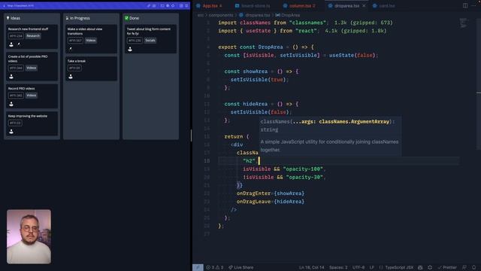
Task: Click pen icon on 'Research new frontend stuff' card
Action: tap(19, 44)
